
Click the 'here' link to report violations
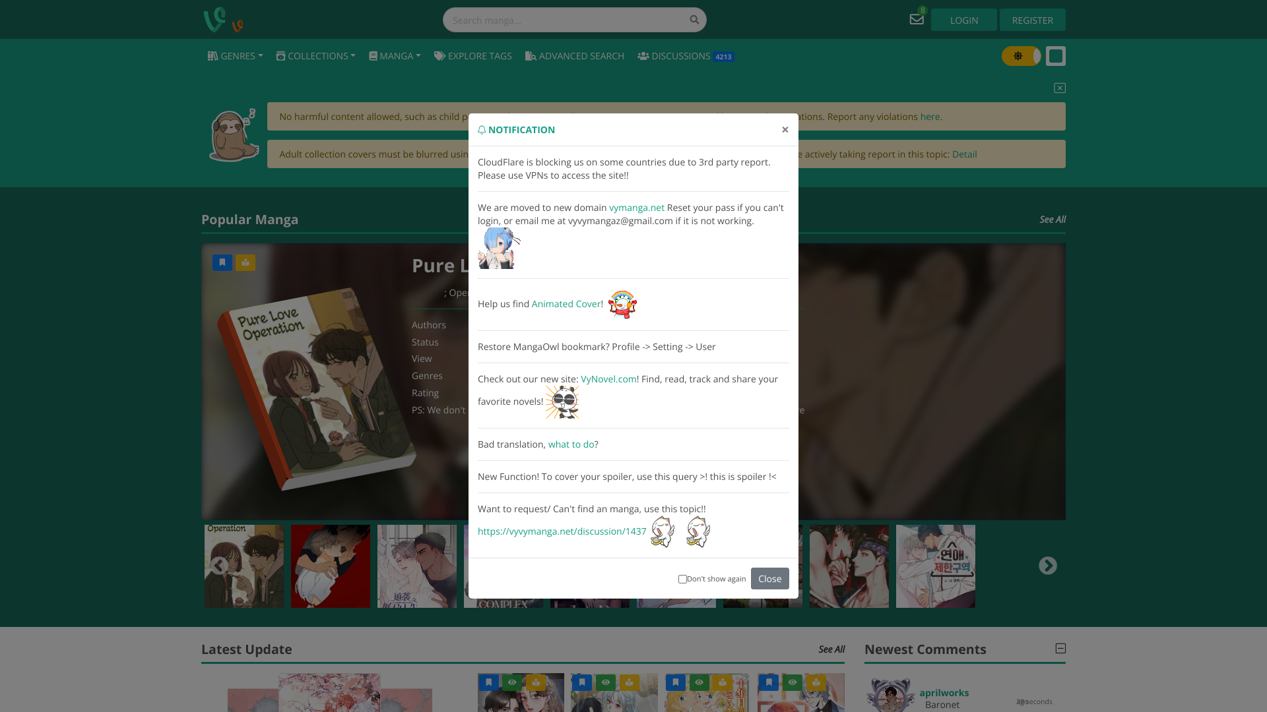(x=930, y=117)
